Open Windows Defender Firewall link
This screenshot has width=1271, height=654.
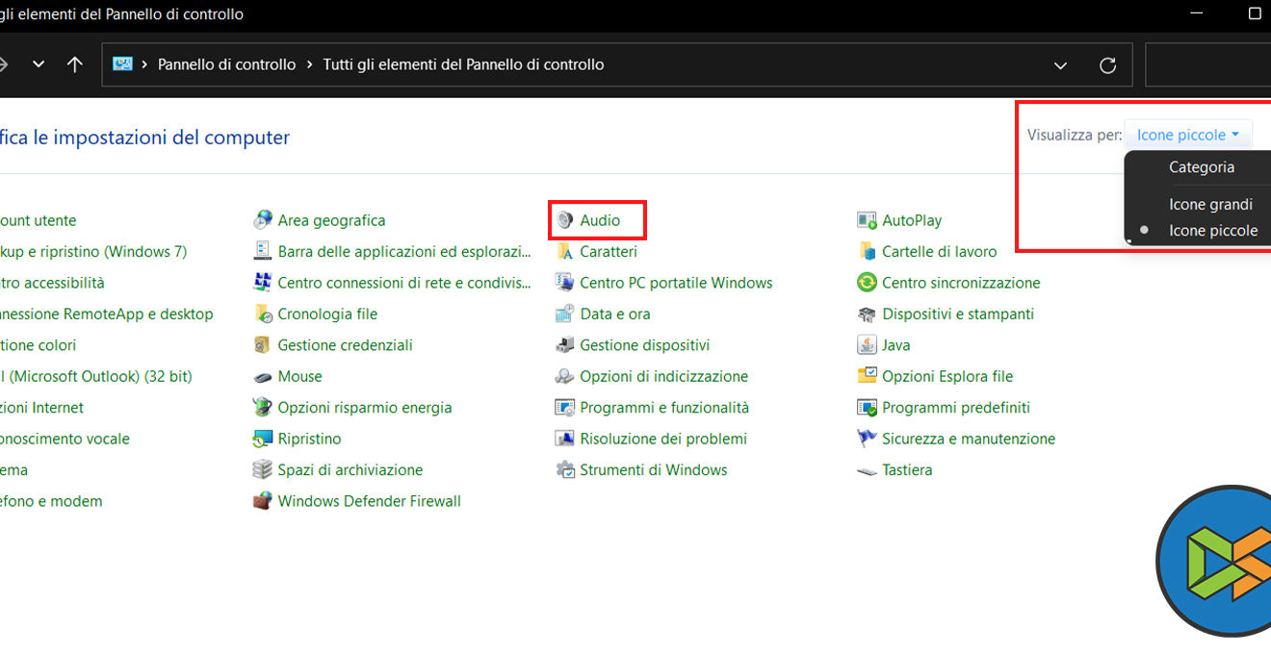(x=369, y=500)
